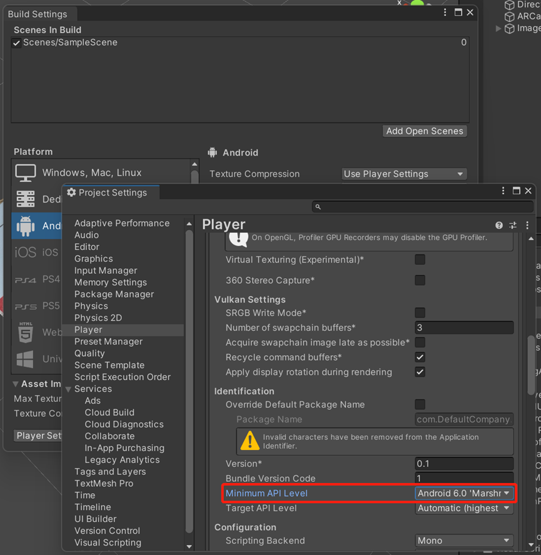Uncheck Apply display rotation during rendering
This screenshot has height=555, width=541.
pos(420,372)
